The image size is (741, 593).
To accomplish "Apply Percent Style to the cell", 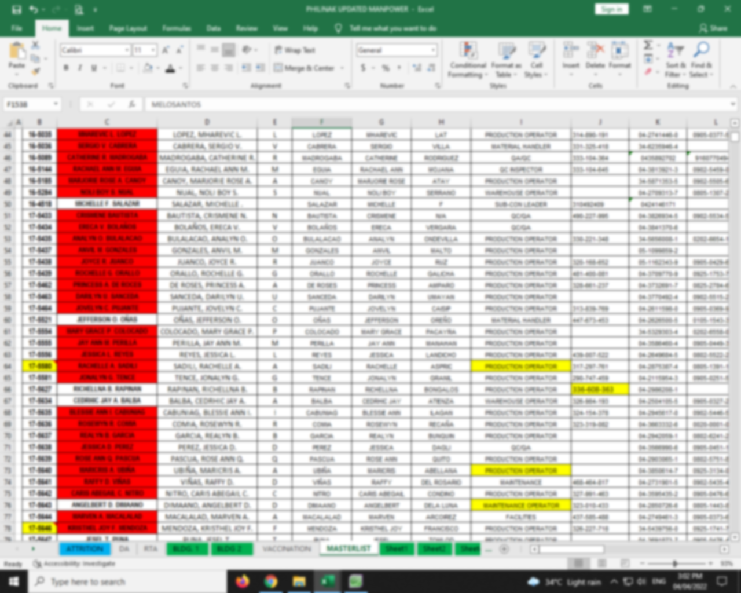I will [386, 68].
